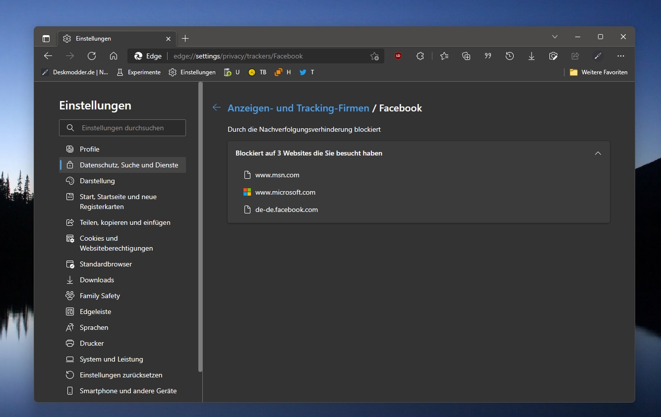Open the Experimente bookmark
The width and height of the screenshot is (661, 417).
[138, 72]
